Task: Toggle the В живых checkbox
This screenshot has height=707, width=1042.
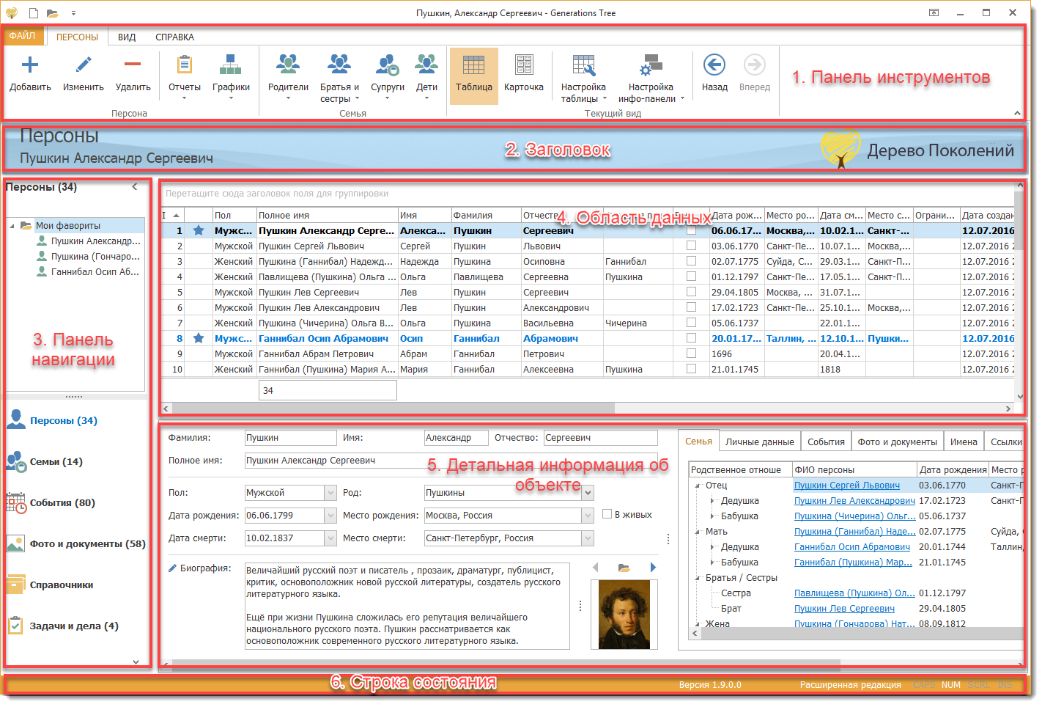Action: click(x=607, y=514)
